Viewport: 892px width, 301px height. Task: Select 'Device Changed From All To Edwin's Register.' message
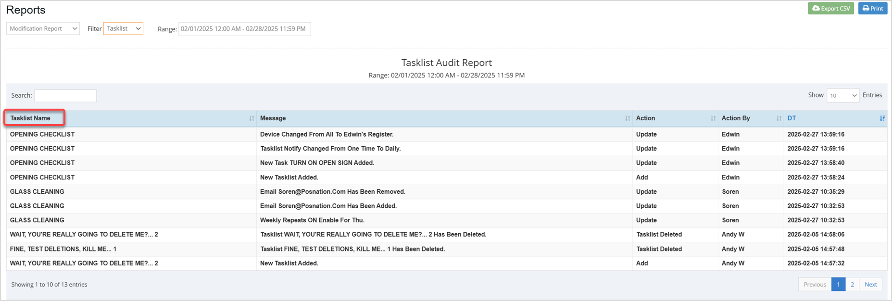point(327,134)
